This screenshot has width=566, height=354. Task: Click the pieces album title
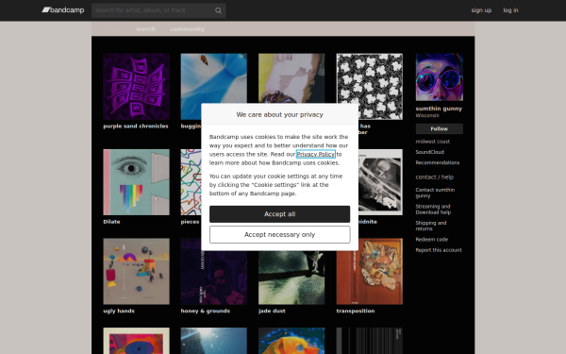(190, 222)
